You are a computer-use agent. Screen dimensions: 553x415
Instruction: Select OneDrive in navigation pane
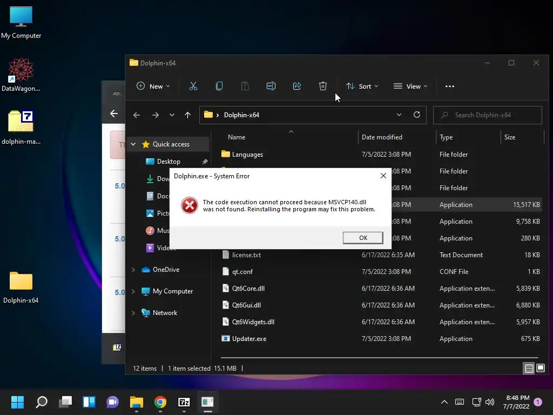coord(166,270)
